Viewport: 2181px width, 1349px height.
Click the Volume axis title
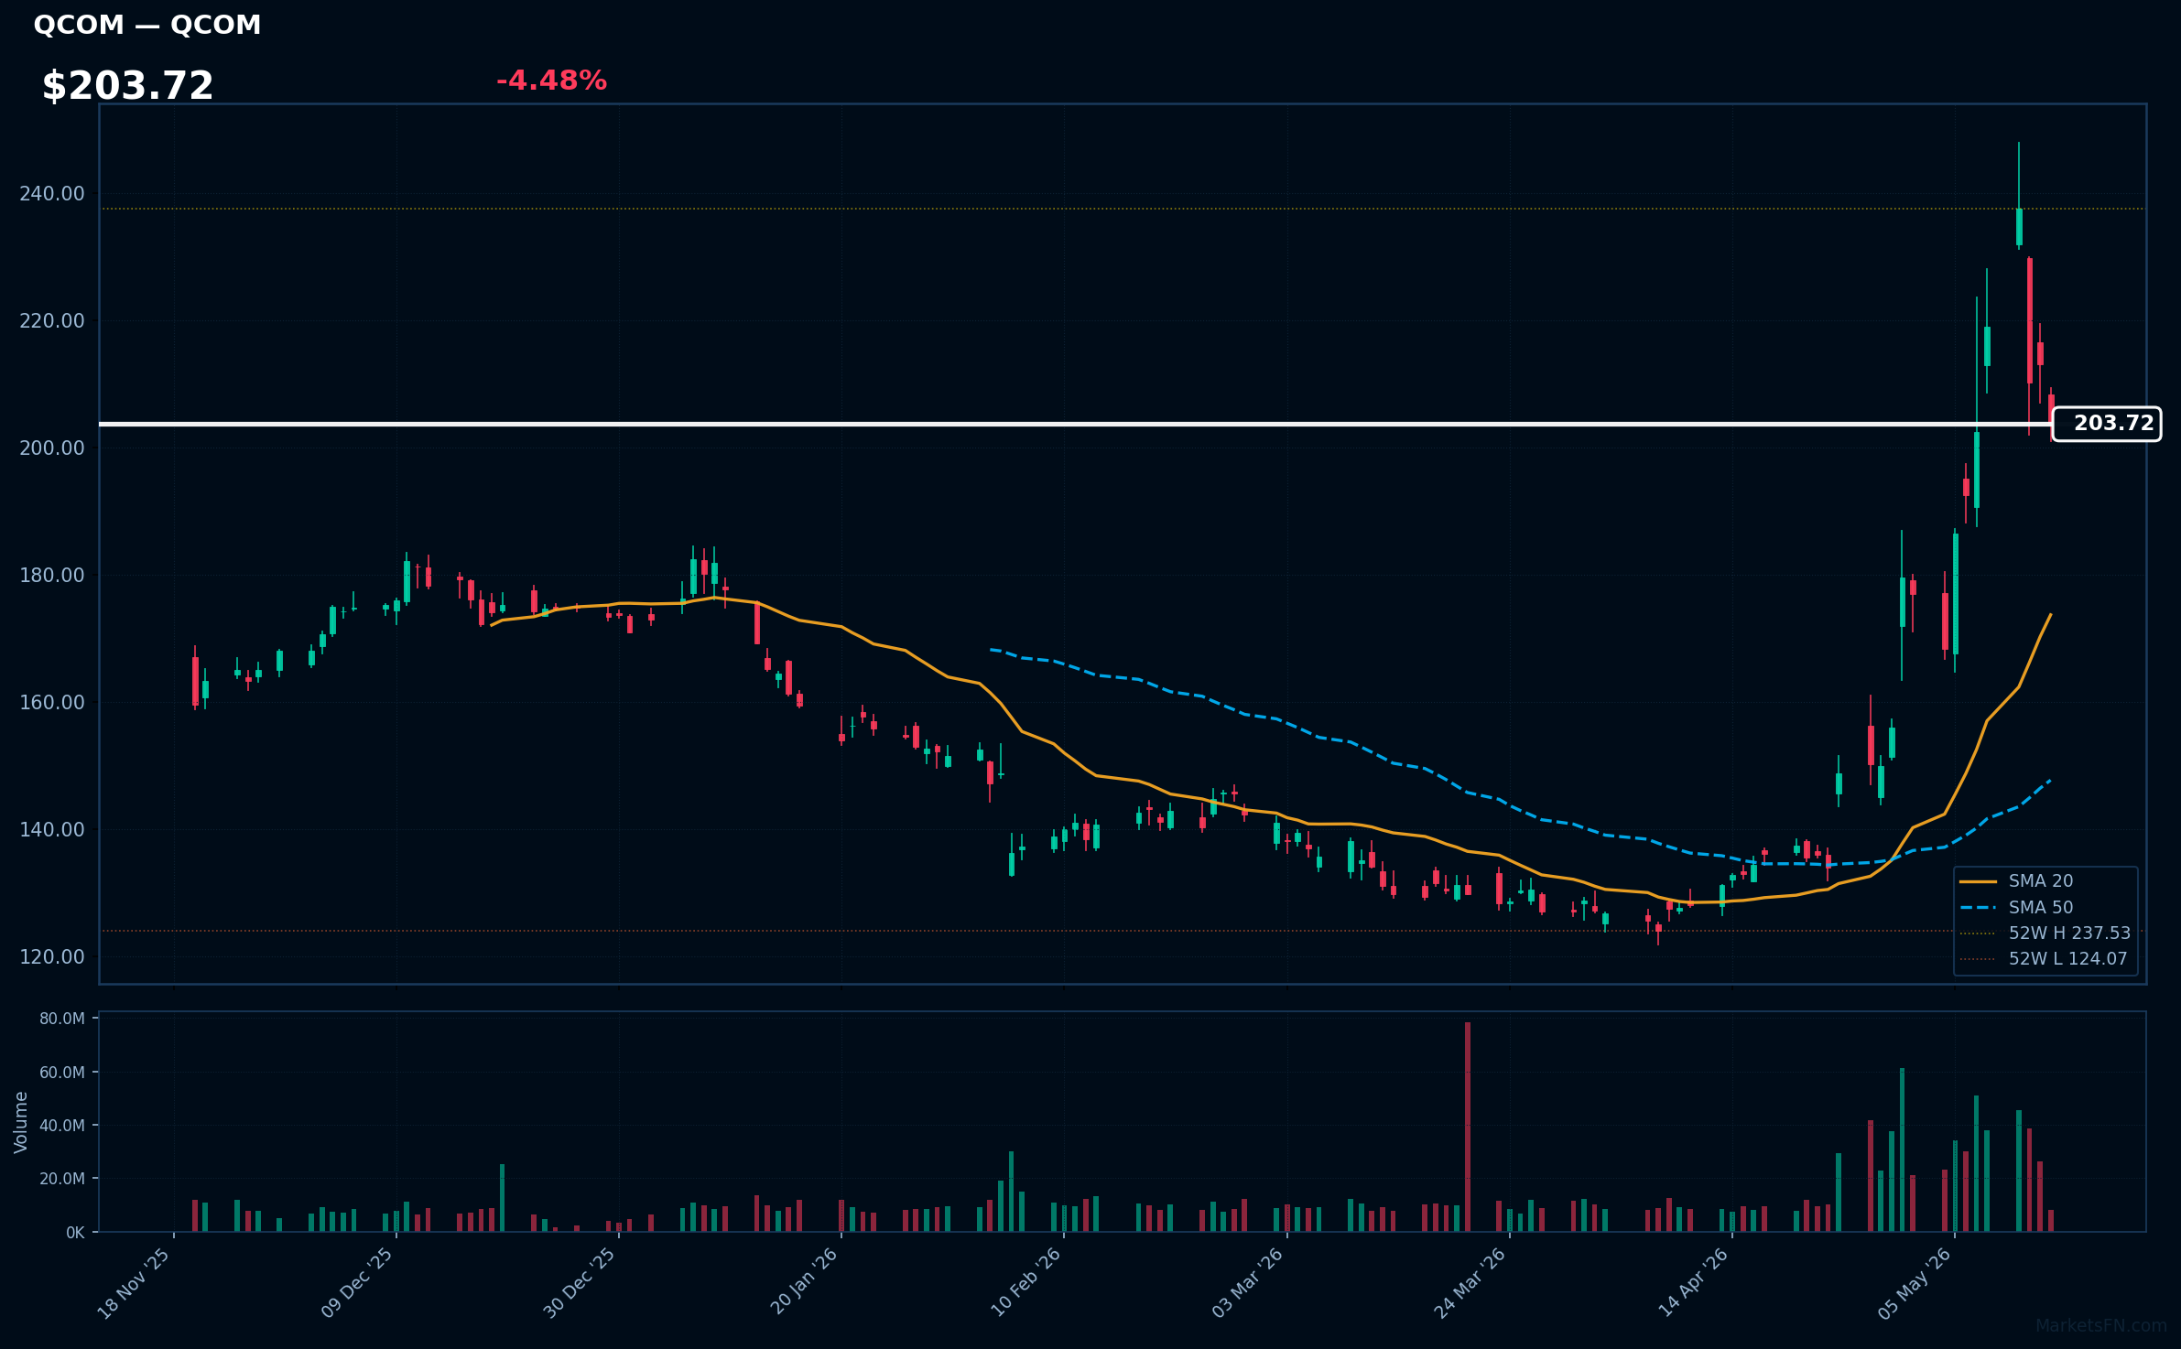pos(21,1122)
